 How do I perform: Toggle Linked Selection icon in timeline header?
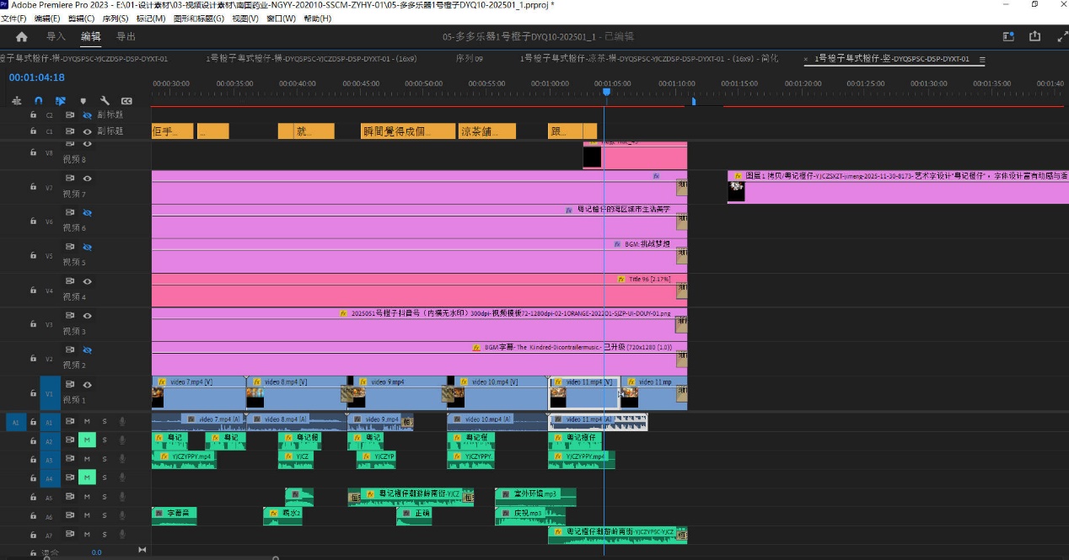click(61, 101)
